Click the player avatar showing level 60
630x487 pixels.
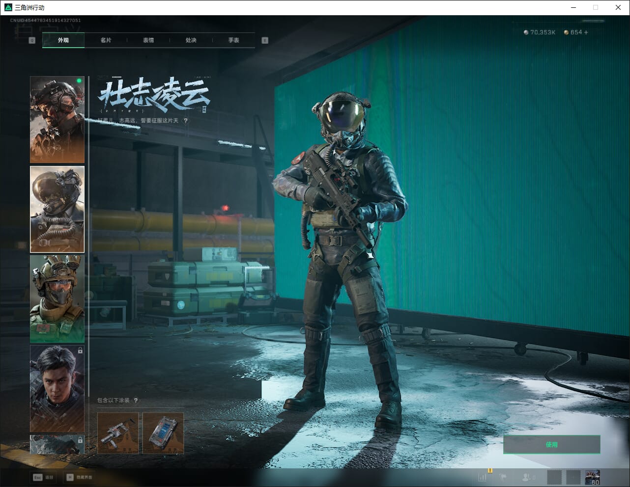[x=592, y=477]
